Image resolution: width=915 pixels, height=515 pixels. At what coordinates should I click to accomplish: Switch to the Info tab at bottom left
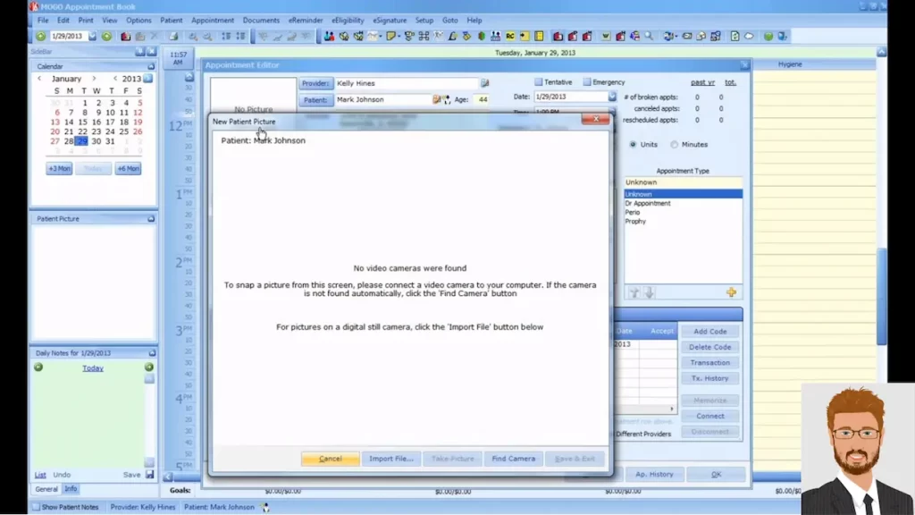pos(71,489)
